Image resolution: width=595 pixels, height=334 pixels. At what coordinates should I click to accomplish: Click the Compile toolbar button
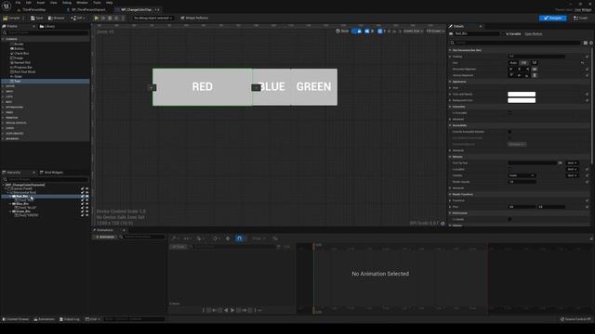[x=11, y=18]
